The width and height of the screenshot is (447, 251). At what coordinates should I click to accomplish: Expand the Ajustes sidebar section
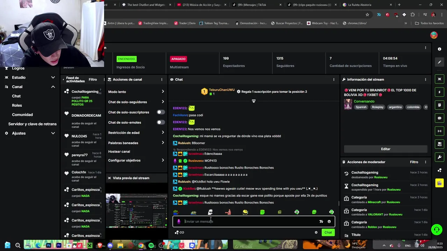[x=53, y=133]
